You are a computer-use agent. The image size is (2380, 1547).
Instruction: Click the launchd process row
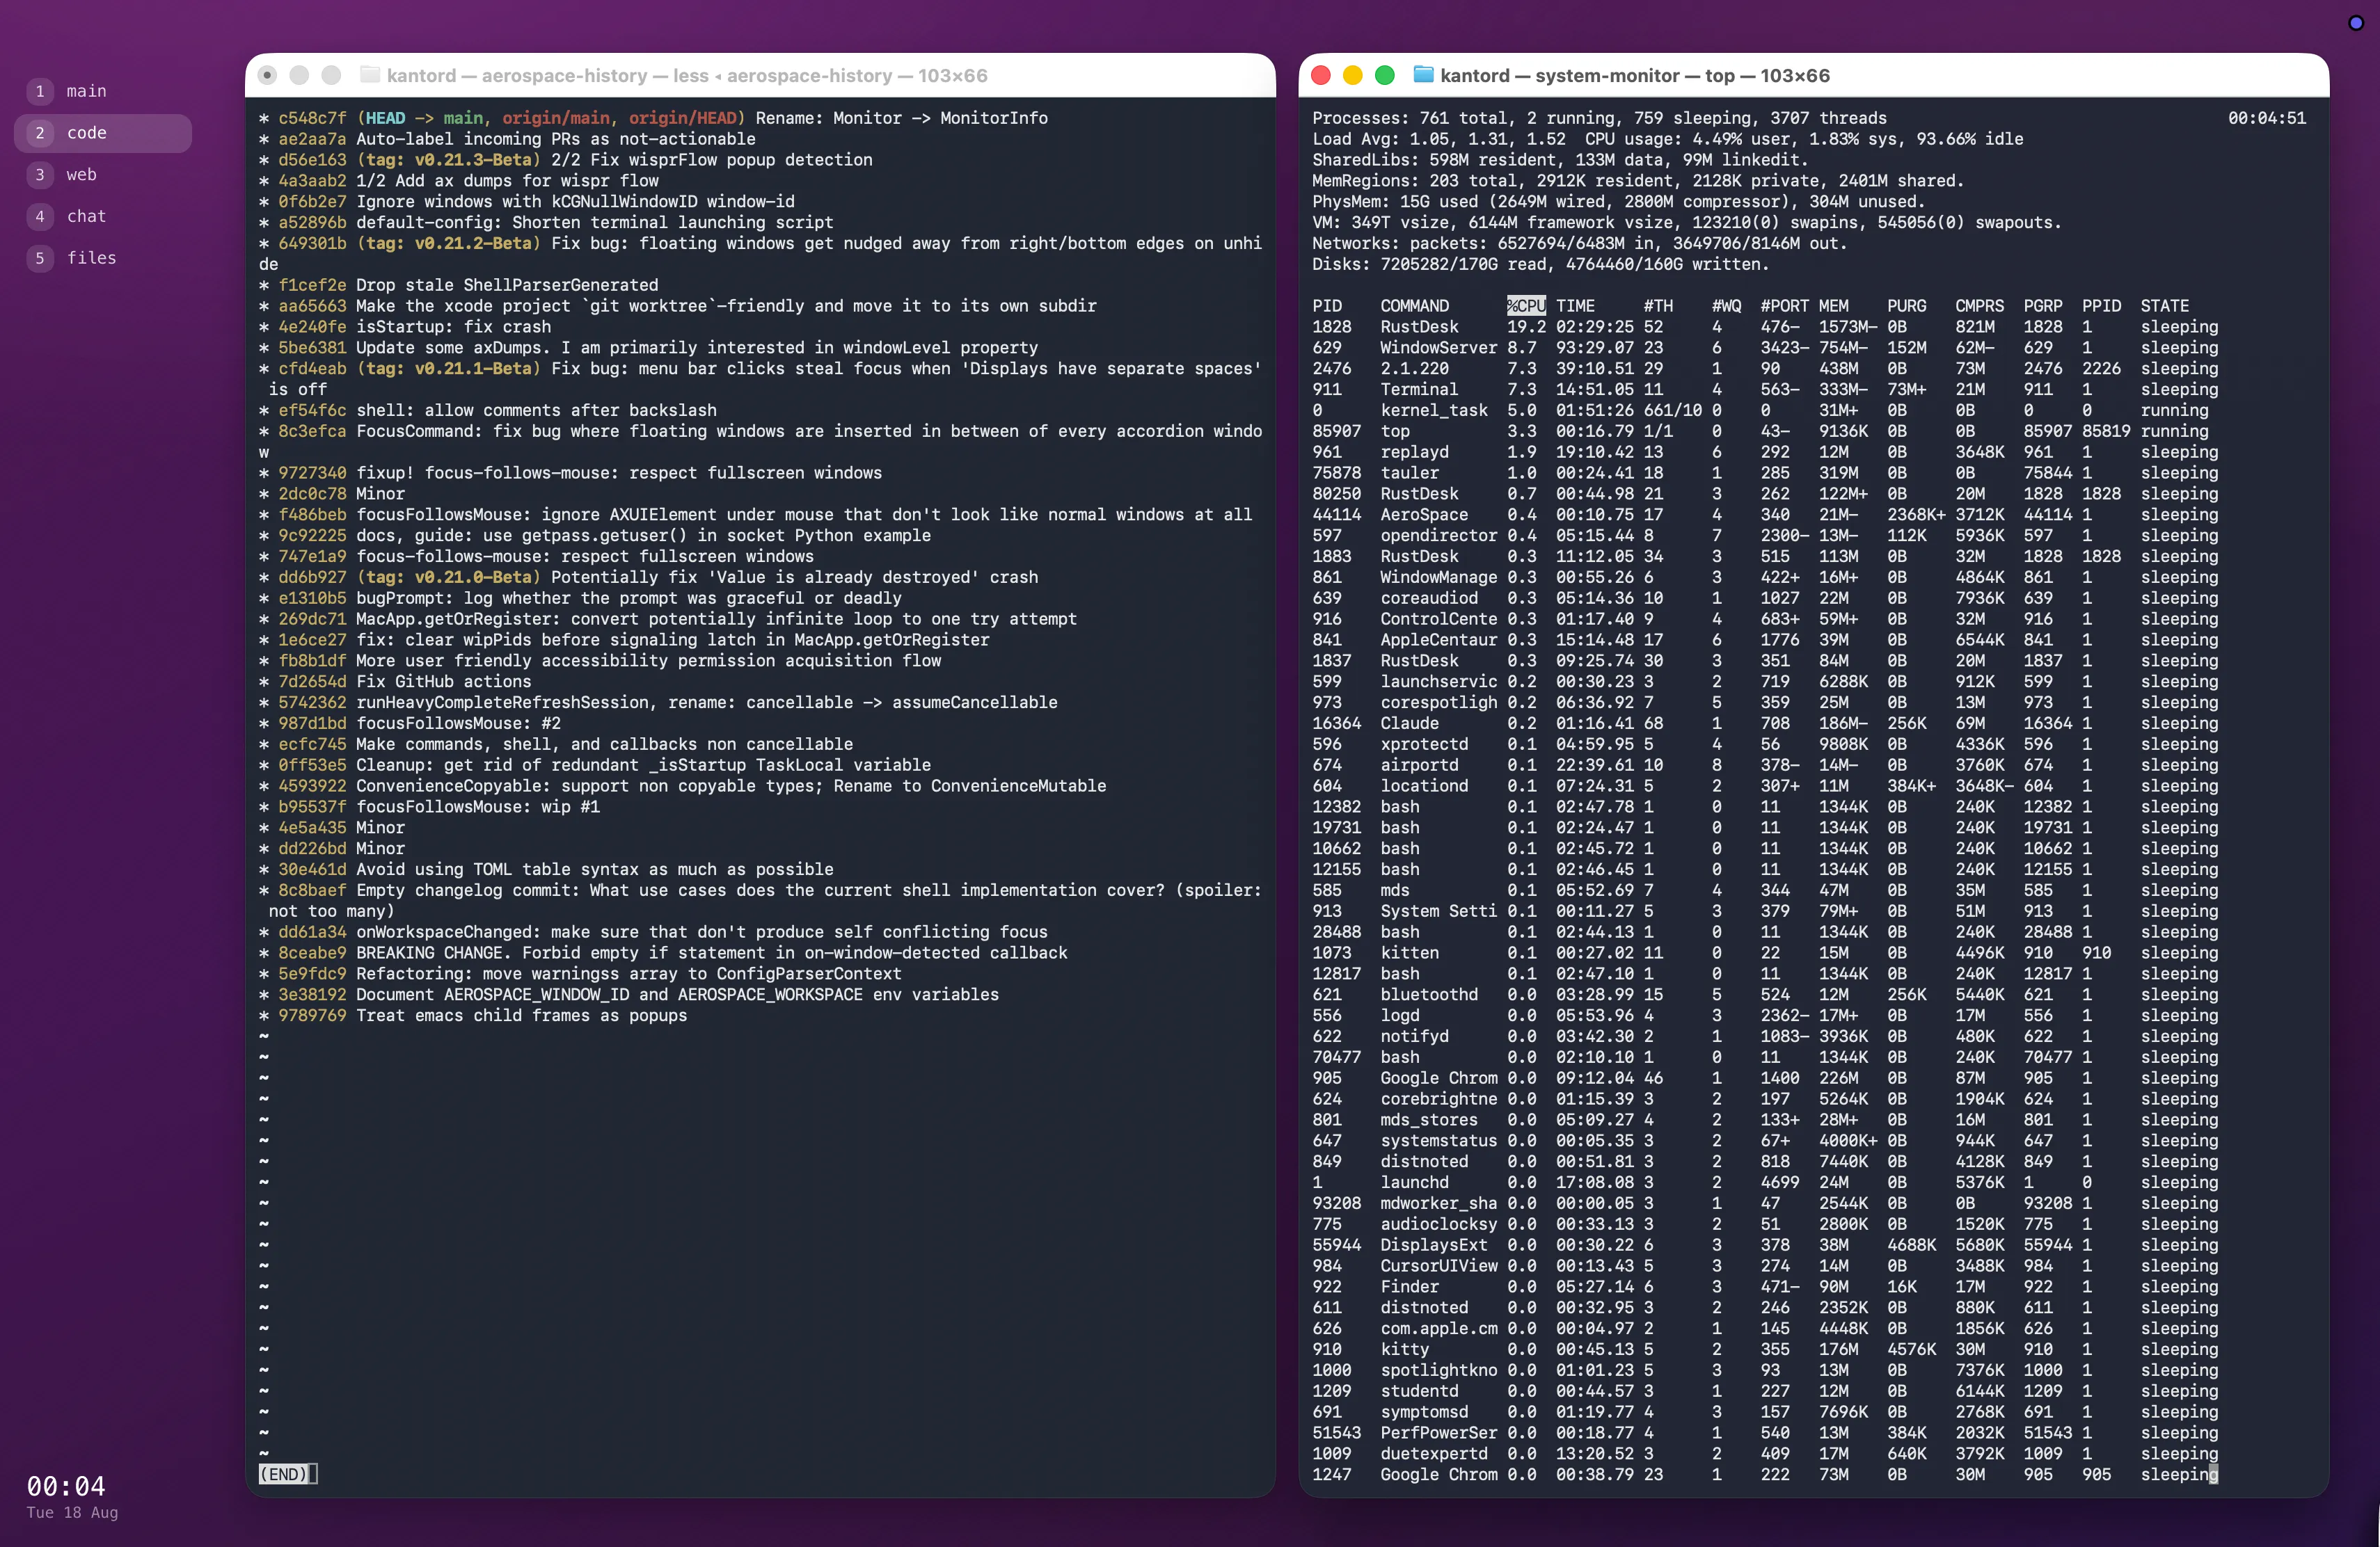(1765, 1183)
